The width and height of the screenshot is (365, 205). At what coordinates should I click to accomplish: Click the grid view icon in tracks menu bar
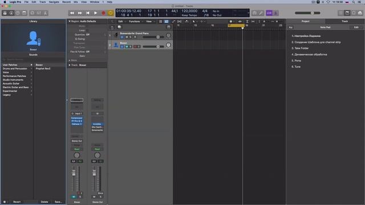click(161, 22)
